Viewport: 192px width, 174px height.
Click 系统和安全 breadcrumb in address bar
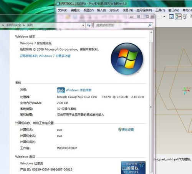click(x=13, y=25)
